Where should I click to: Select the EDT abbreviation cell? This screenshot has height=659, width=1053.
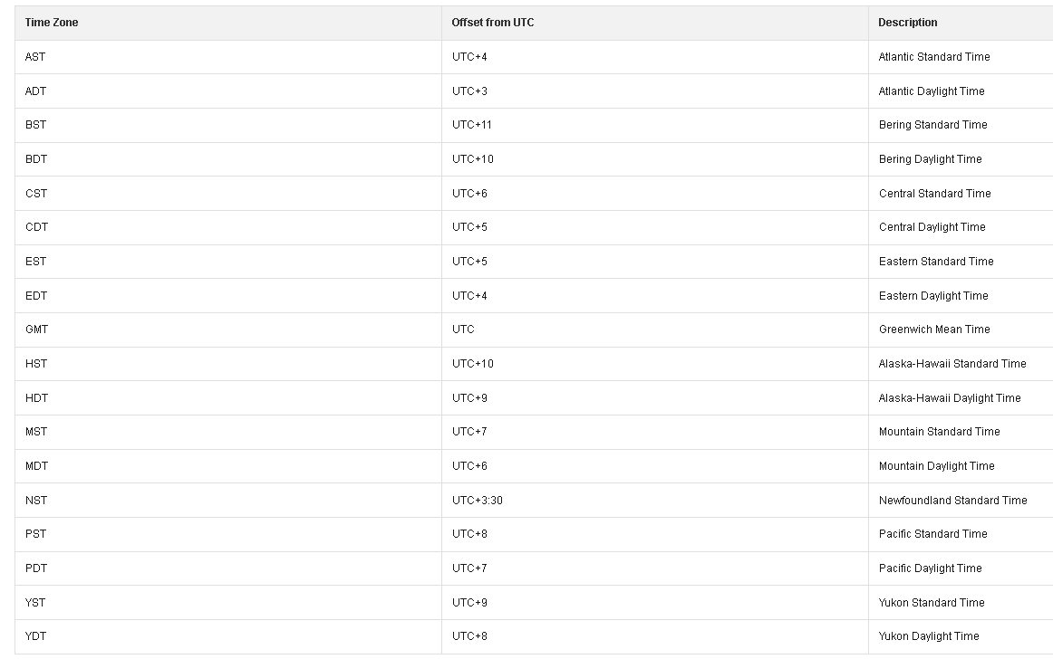tap(227, 296)
